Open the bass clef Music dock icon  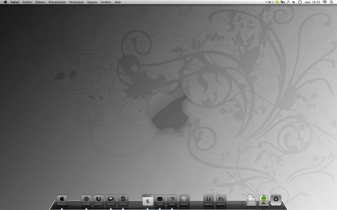tap(172, 200)
